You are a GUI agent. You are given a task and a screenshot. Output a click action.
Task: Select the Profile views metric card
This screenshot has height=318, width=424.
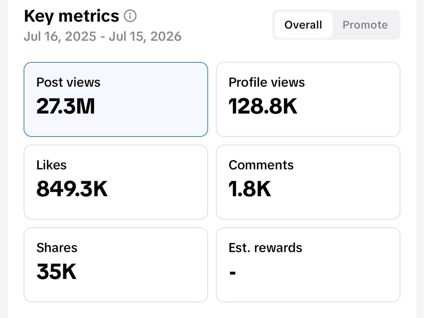308,99
